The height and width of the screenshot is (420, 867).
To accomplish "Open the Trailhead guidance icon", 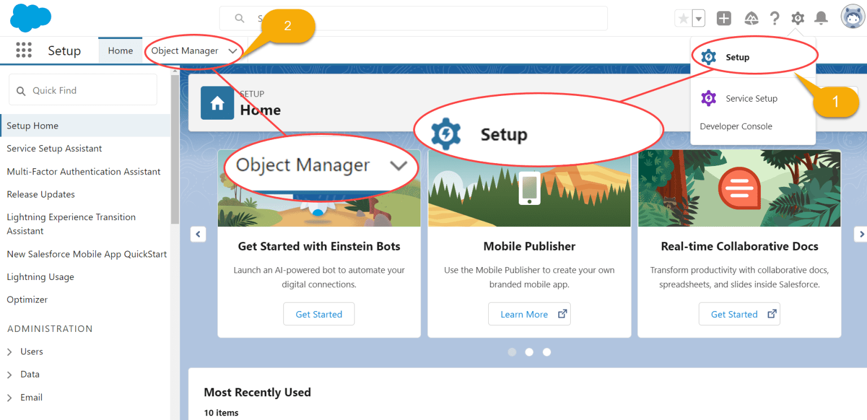I will click(x=751, y=19).
